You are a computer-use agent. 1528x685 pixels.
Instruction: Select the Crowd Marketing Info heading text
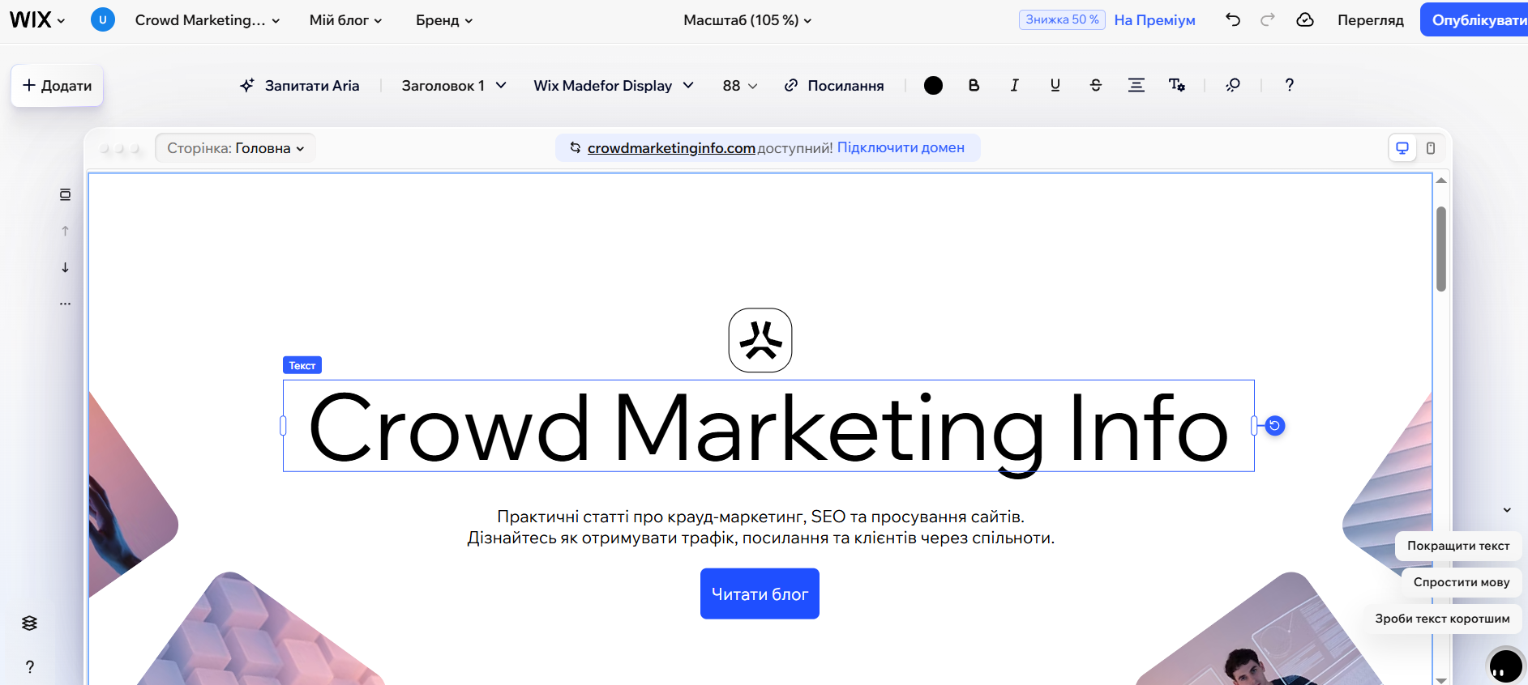(x=768, y=426)
